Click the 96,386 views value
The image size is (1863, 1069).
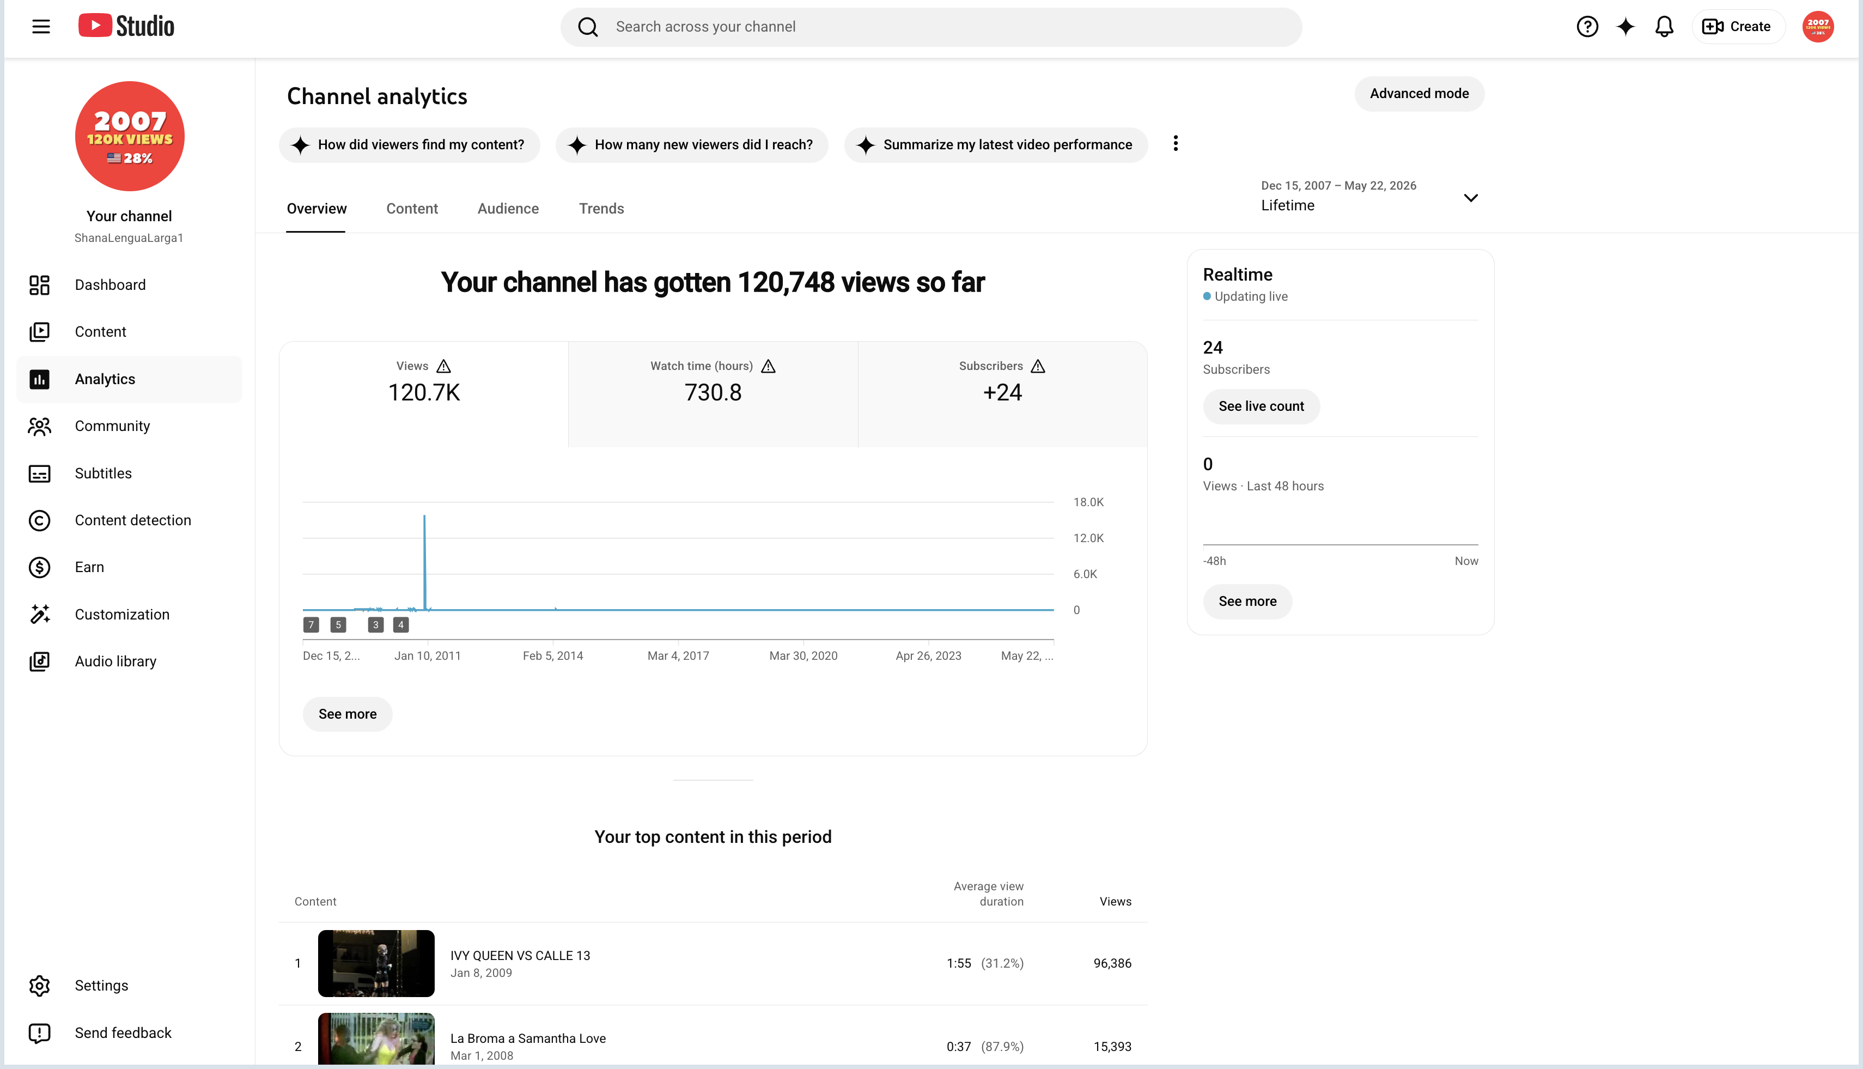coord(1112,963)
